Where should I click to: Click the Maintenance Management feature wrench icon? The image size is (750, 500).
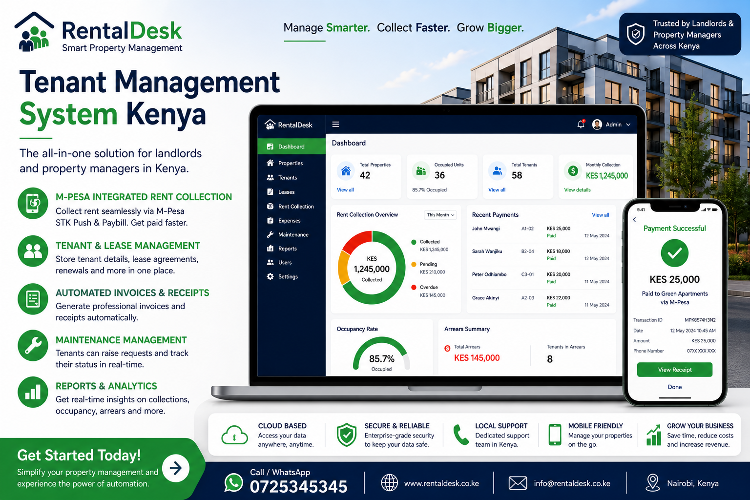pos(33,346)
